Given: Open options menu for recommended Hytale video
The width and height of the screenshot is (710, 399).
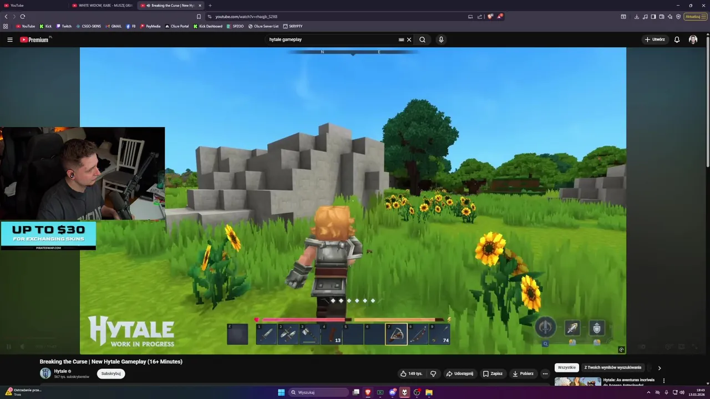Looking at the screenshot, I should pyautogui.click(x=664, y=381).
